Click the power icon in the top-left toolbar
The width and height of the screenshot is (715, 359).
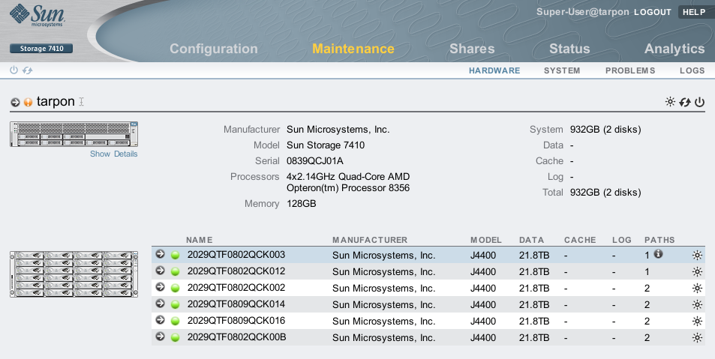click(x=14, y=70)
